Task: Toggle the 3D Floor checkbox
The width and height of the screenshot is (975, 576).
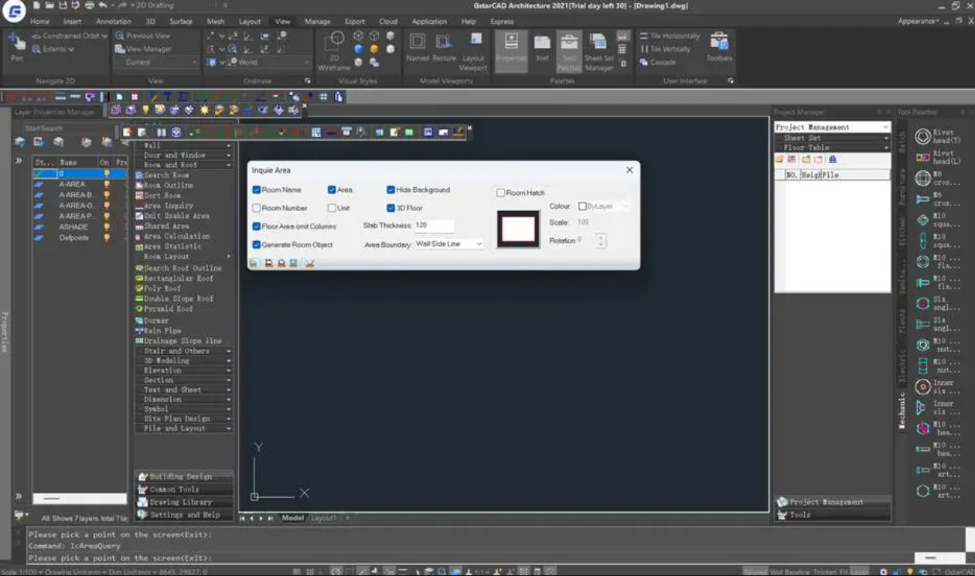Action: tap(391, 208)
